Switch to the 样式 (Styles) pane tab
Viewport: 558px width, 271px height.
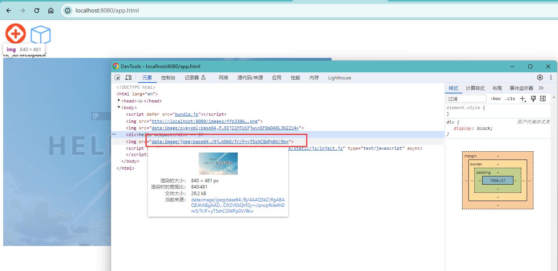(454, 88)
